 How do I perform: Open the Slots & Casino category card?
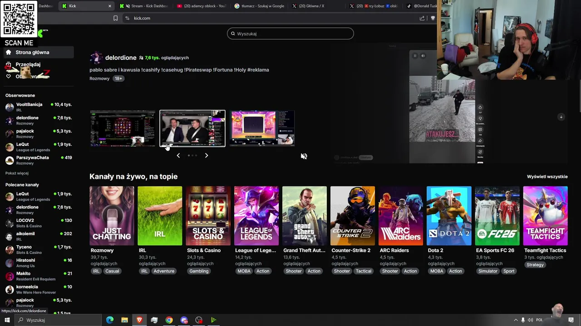(x=208, y=216)
